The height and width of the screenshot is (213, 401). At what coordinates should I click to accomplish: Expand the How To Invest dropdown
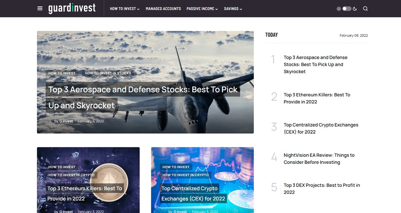(125, 9)
